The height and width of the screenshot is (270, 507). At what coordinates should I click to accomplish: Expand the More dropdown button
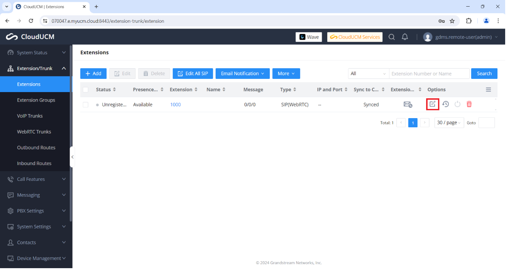tap(286, 73)
